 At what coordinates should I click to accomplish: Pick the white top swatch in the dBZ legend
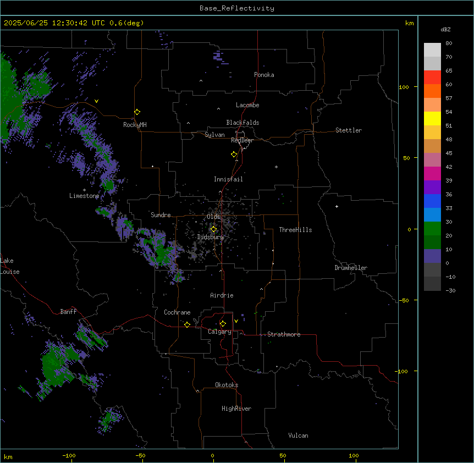pos(432,50)
